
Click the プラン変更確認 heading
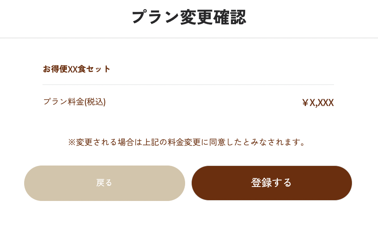[189, 18]
